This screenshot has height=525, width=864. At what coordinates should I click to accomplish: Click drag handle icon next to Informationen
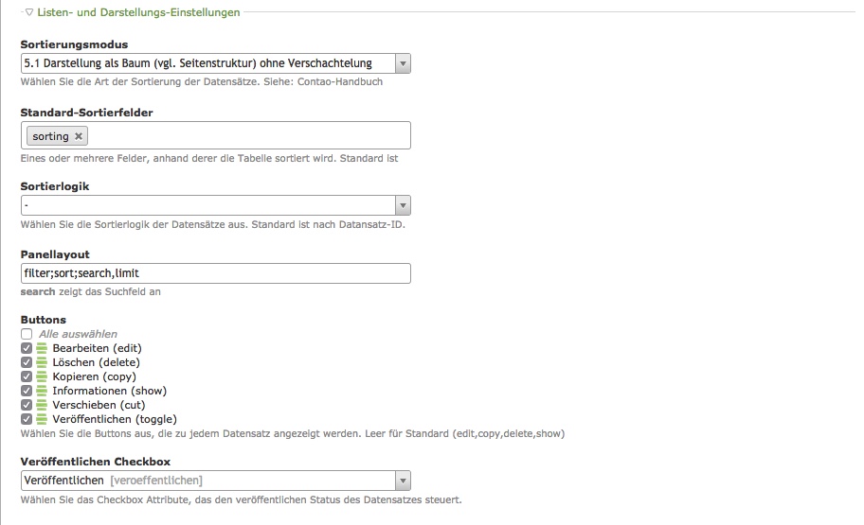click(x=42, y=391)
